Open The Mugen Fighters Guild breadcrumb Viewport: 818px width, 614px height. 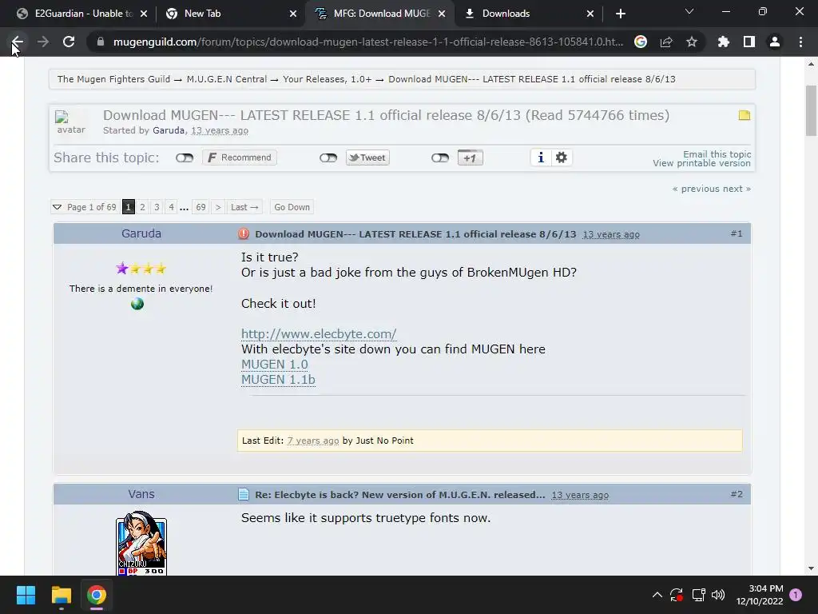tap(113, 79)
